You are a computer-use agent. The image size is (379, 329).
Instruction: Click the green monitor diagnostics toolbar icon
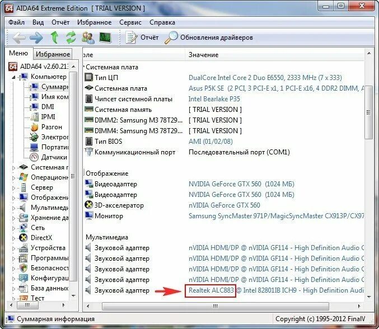click(105, 37)
